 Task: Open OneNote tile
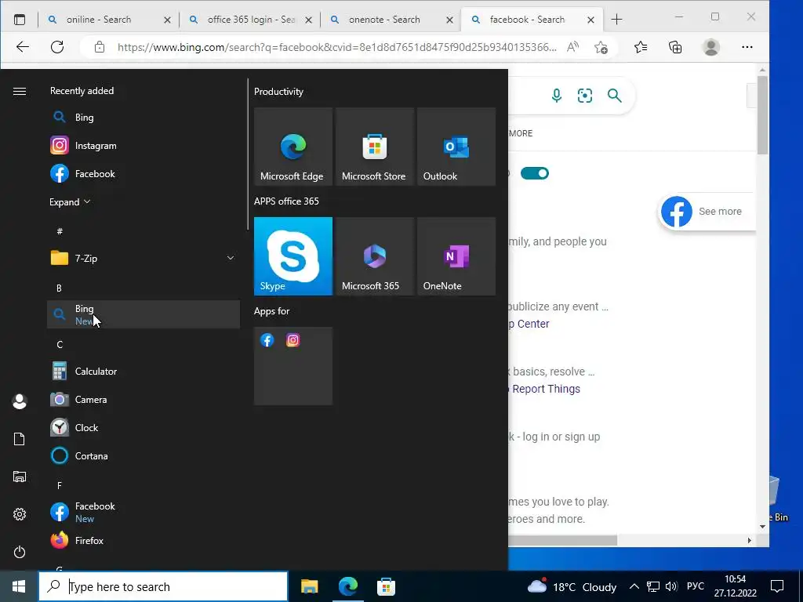click(x=456, y=256)
